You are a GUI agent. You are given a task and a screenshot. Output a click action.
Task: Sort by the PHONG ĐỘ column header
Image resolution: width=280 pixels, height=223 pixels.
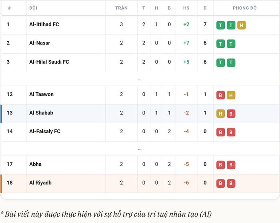pyautogui.click(x=244, y=8)
